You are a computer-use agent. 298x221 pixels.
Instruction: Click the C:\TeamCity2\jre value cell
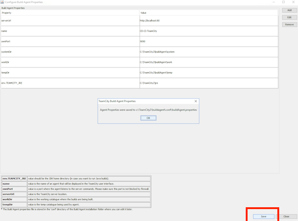coord(209,83)
